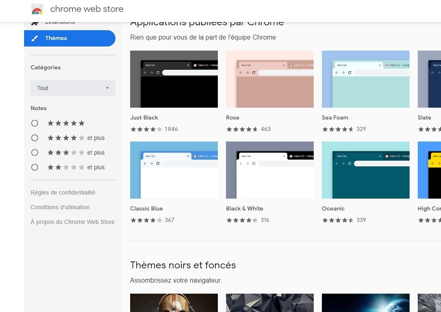441x312 pixels.
Task: Click the brush icon beside Thèmes
Action: click(35, 38)
